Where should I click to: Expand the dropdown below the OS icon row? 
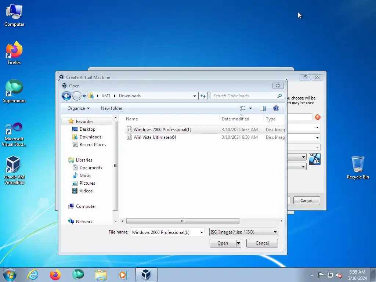click(x=303, y=166)
